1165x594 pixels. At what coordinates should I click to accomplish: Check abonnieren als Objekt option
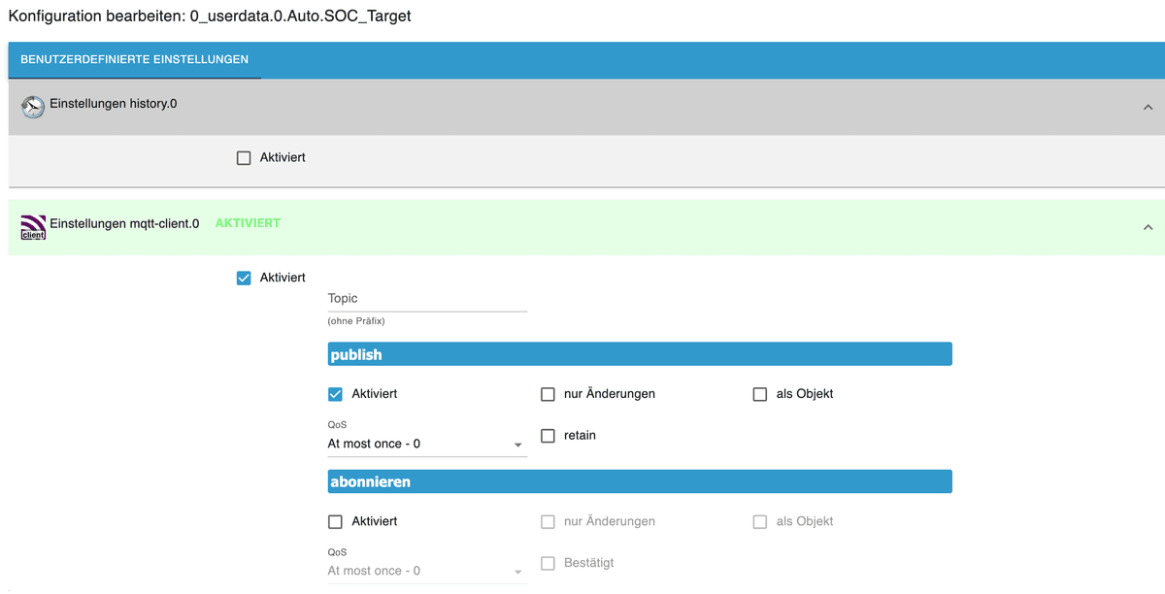pyautogui.click(x=760, y=521)
